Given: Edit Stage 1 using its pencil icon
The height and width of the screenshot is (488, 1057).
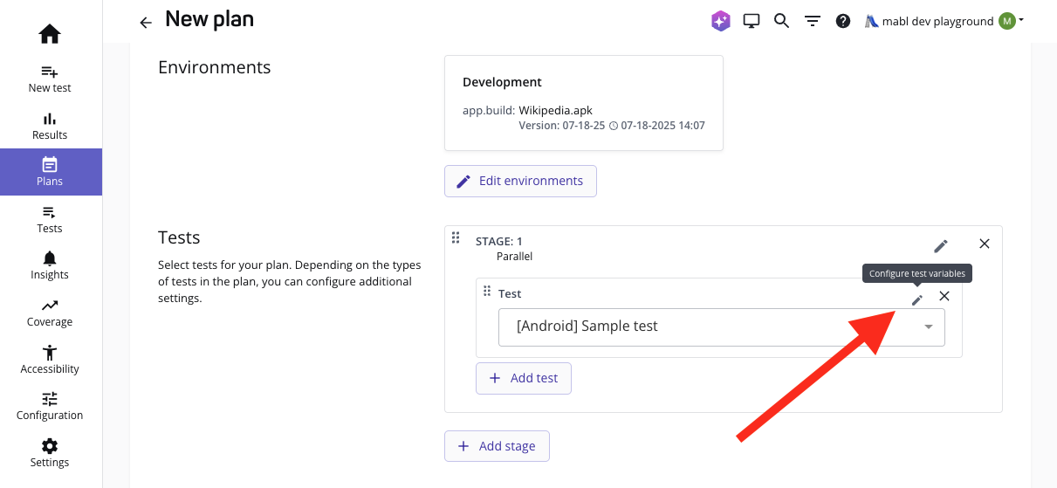Looking at the screenshot, I should tap(940, 245).
